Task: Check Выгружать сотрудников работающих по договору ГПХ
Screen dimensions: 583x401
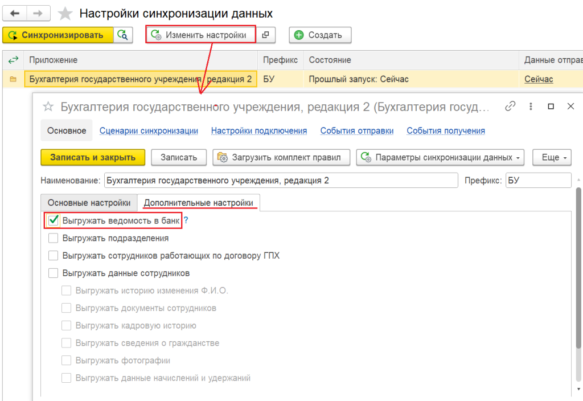Action: tap(53, 256)
